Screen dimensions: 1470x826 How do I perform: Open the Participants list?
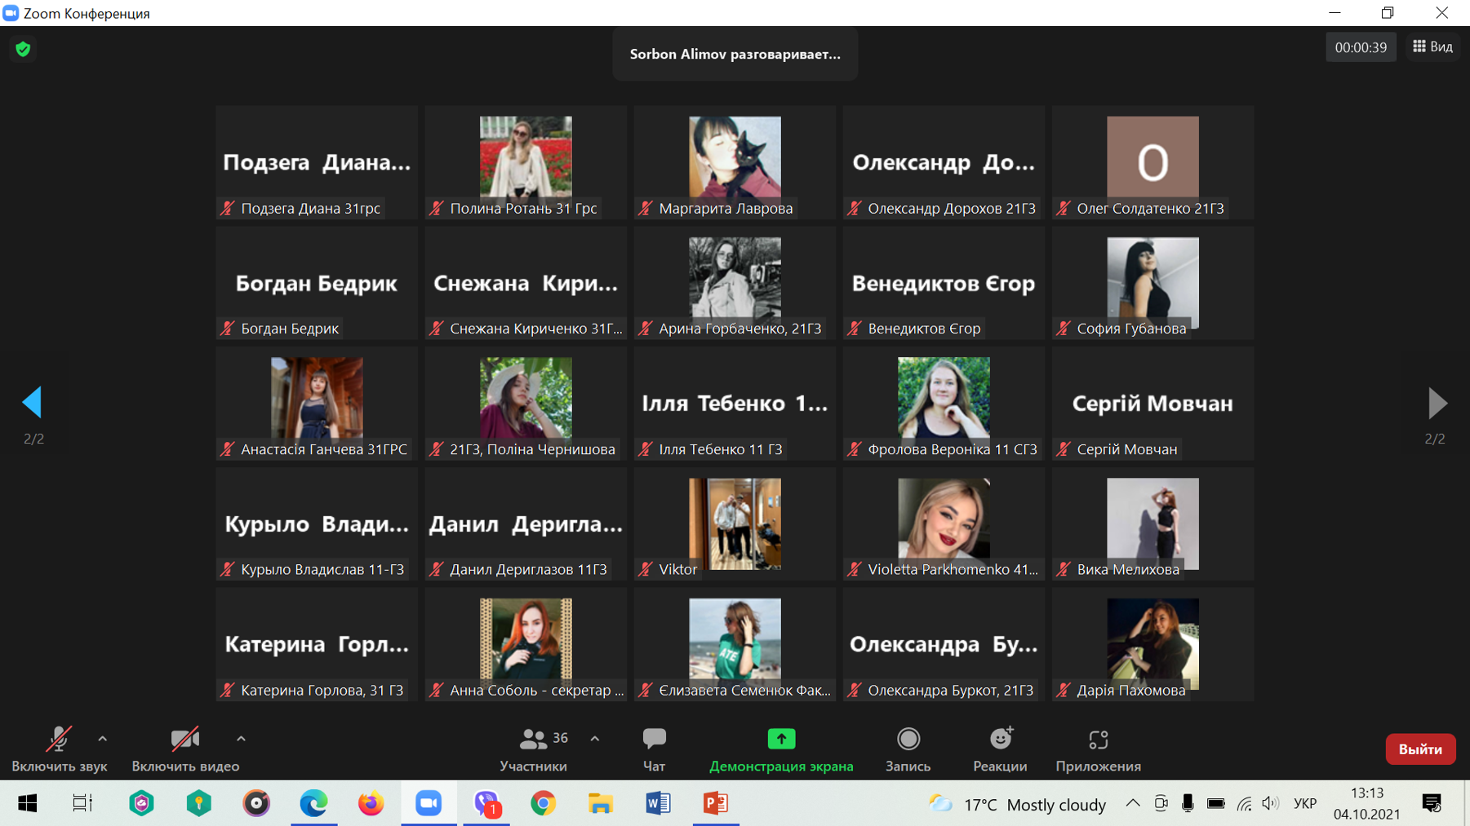point(535,749)
